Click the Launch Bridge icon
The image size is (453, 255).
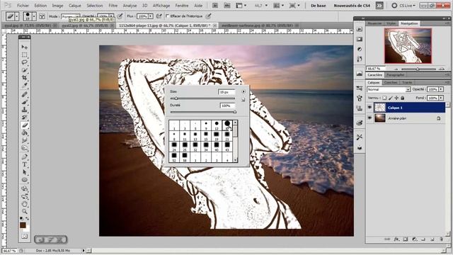tap(215, 6)
